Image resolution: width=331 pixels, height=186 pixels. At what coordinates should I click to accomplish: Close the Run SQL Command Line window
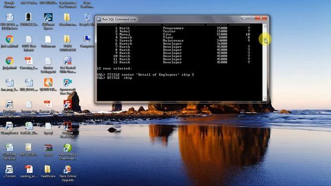pos(261,19)
